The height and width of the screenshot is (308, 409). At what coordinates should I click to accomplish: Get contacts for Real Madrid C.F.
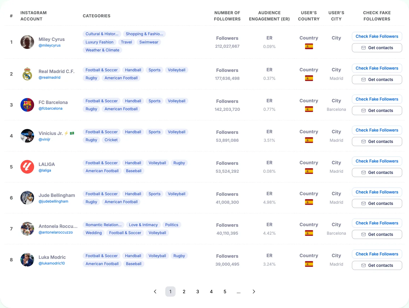tap(377, 80)
